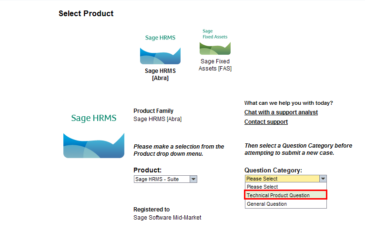Viewport: 365px width, 231px height.
Task: Collapse the Question Category dropdown arrow
Action: (x=323, y=179)
